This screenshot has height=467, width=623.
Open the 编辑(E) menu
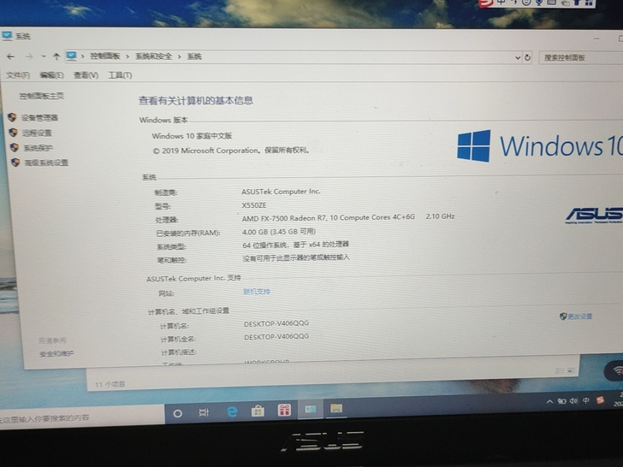[x=52, y=75]
